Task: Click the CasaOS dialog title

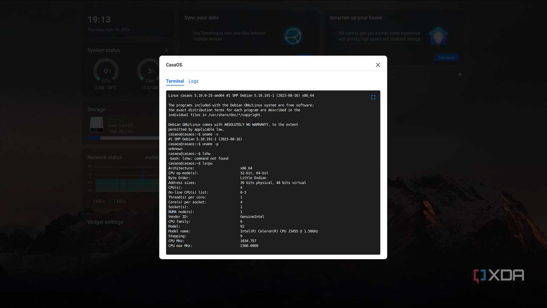Action: (x=174, y=65)
